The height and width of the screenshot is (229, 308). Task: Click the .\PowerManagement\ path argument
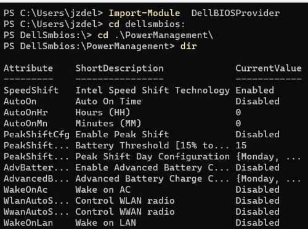[164, 35]
